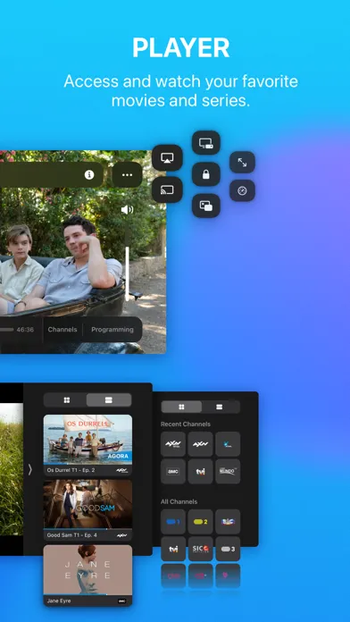Enable picture-in-picture mode icon
350x622 pixels.
point(206,206)
